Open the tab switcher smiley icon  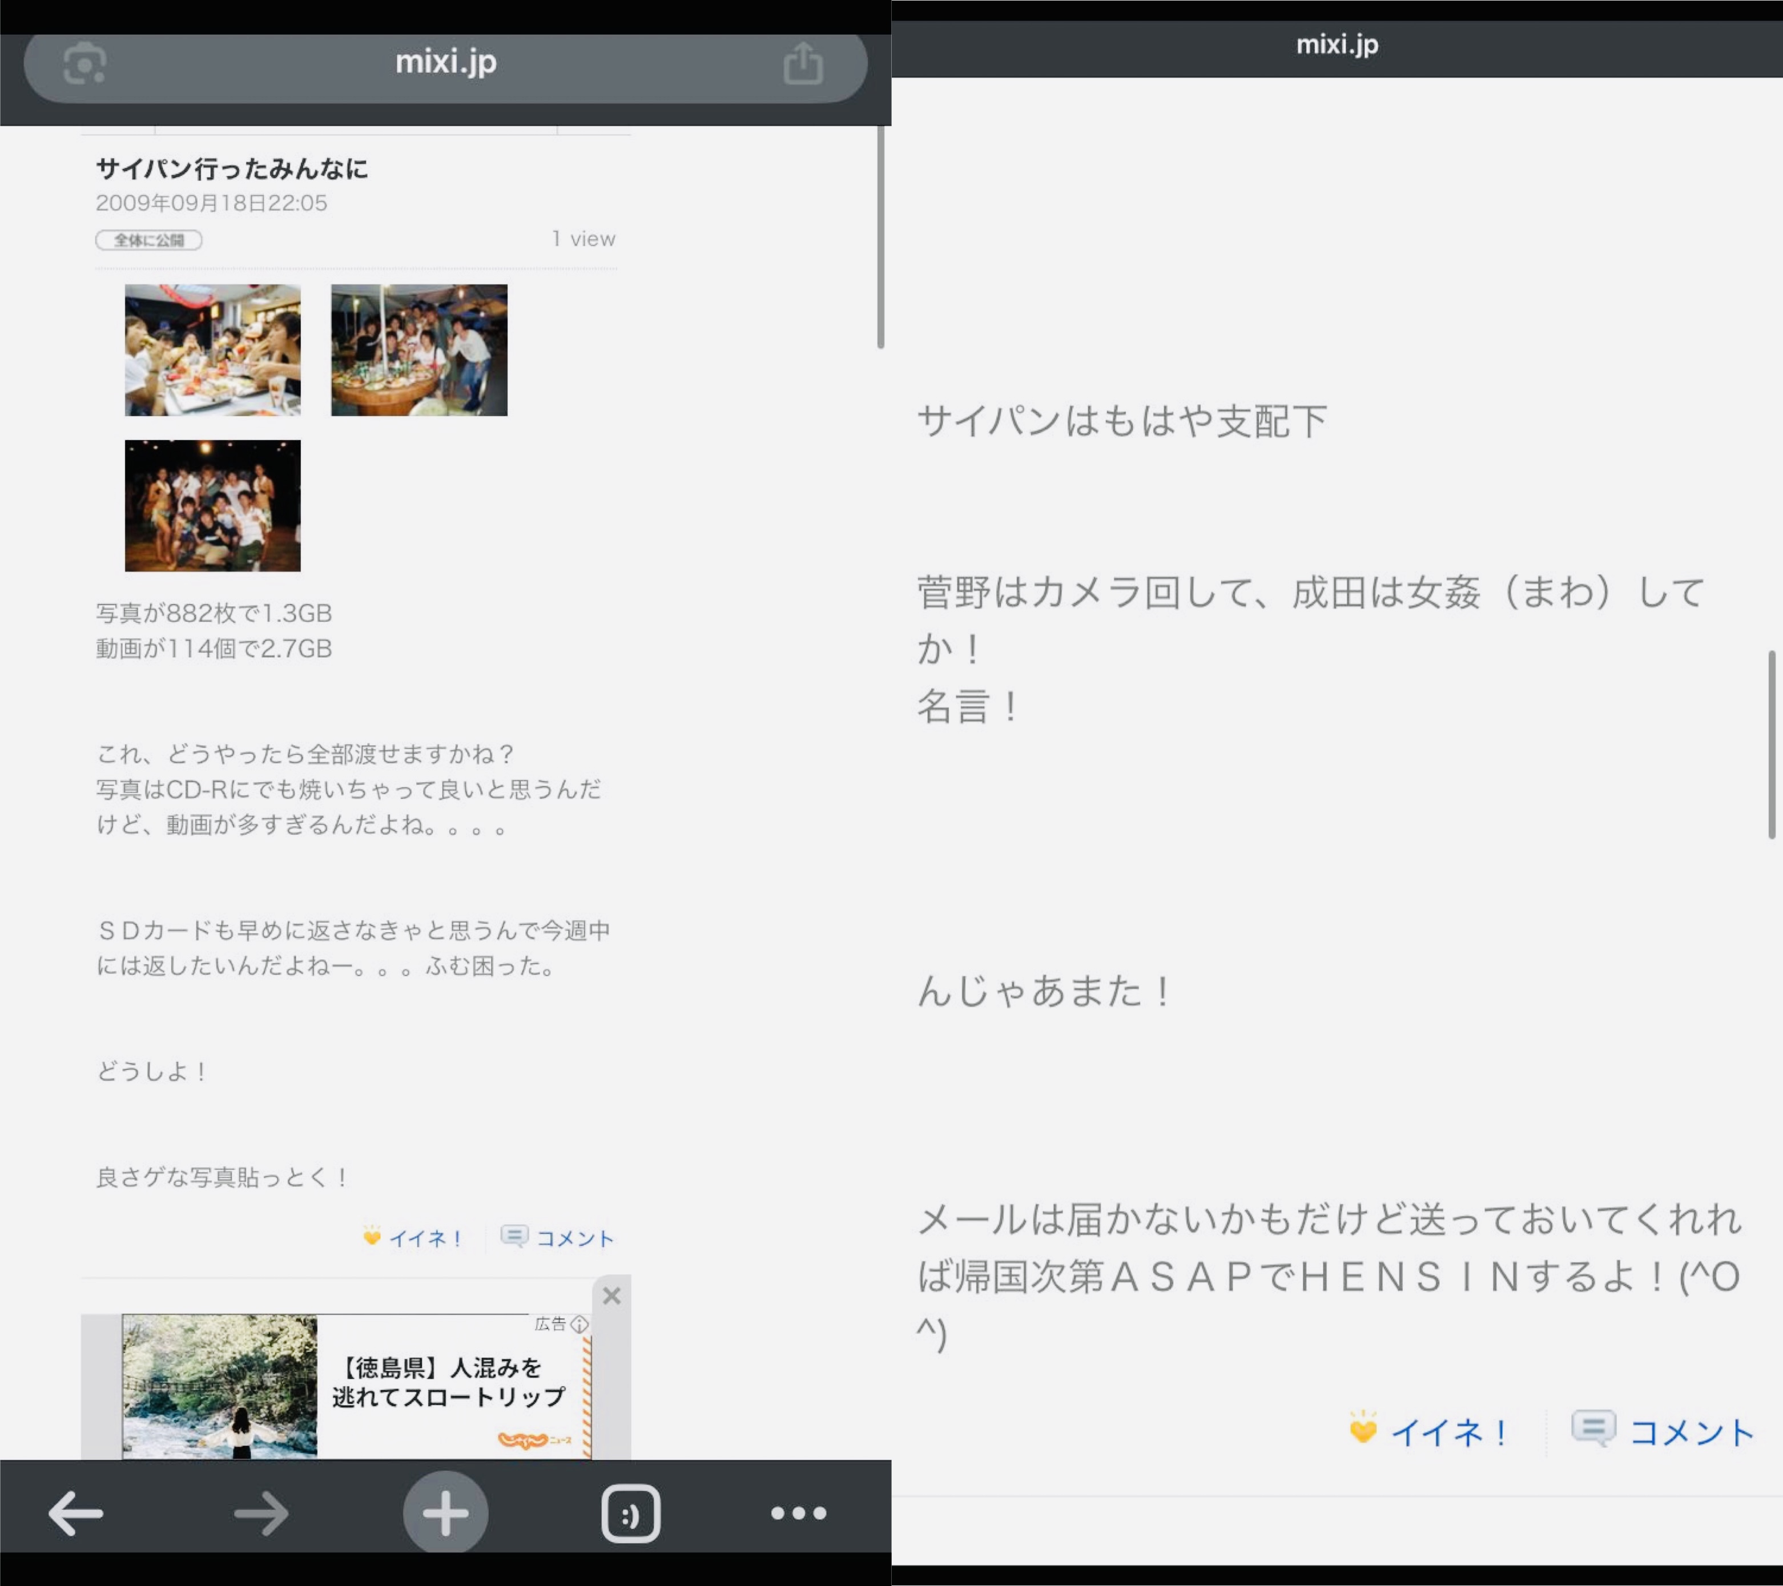630,1513
